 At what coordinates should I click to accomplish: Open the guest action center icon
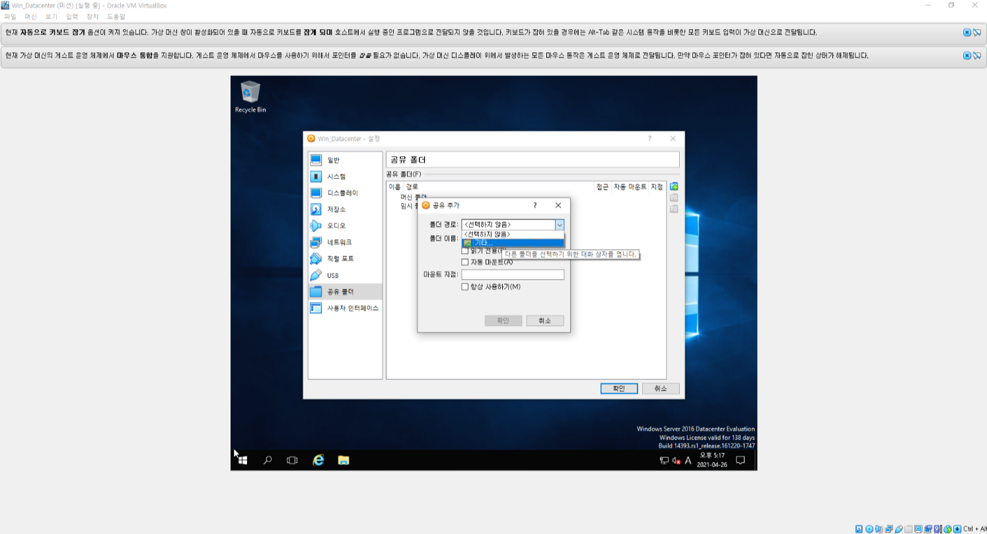[x=741, y=460]
